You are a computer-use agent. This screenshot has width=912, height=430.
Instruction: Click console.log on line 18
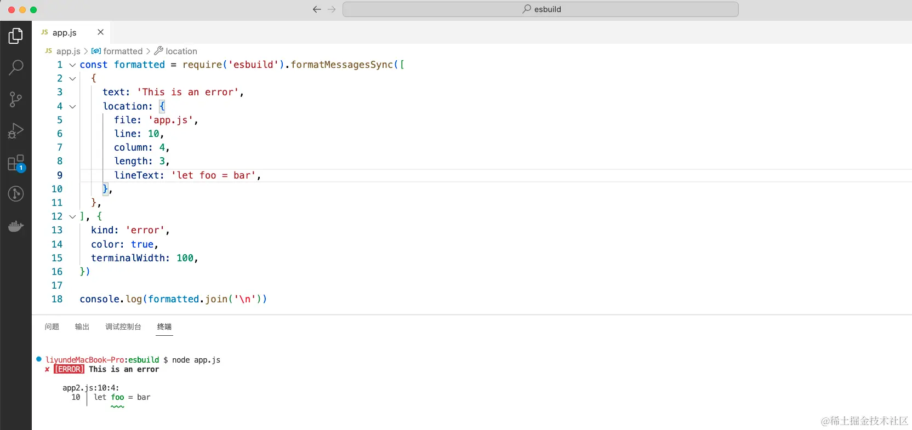click(111, 299)
